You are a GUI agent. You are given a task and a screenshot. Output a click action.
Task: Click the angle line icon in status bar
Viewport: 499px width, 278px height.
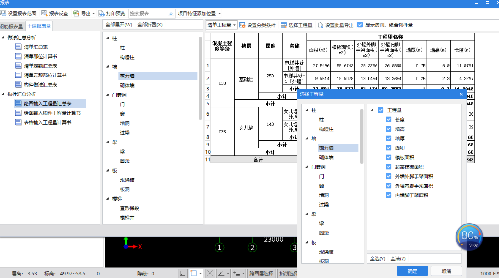[x=221, y=273]
